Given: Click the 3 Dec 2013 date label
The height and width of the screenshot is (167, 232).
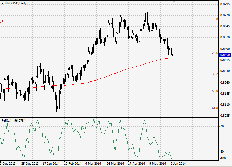Looking at the screenshot, I should pos(8,164).
